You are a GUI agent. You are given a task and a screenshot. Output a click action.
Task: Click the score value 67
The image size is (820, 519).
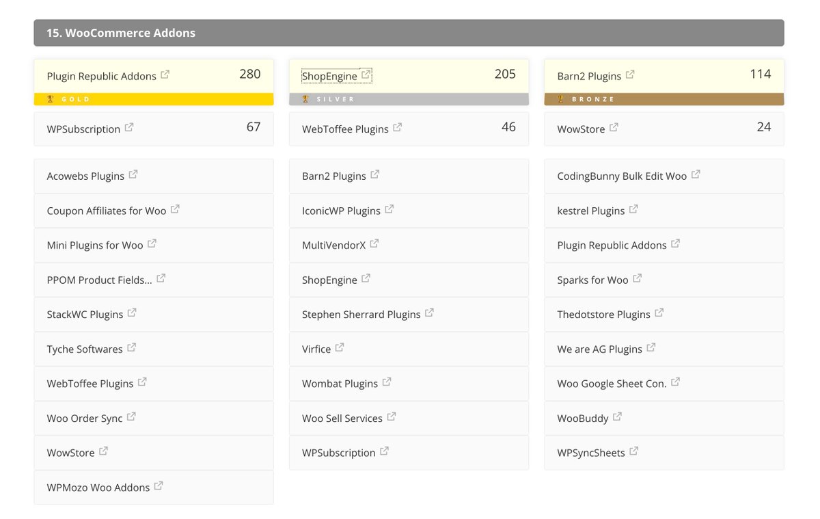coord(254,127)
